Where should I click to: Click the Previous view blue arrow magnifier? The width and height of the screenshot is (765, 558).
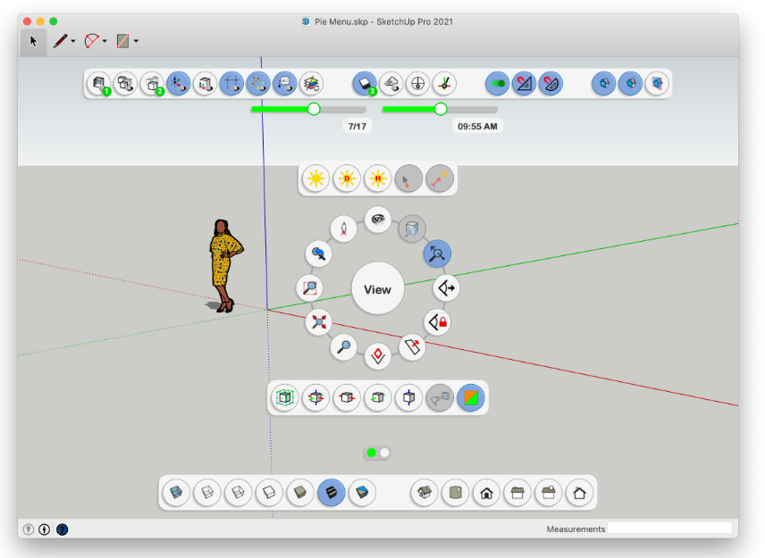click(318, 254)
